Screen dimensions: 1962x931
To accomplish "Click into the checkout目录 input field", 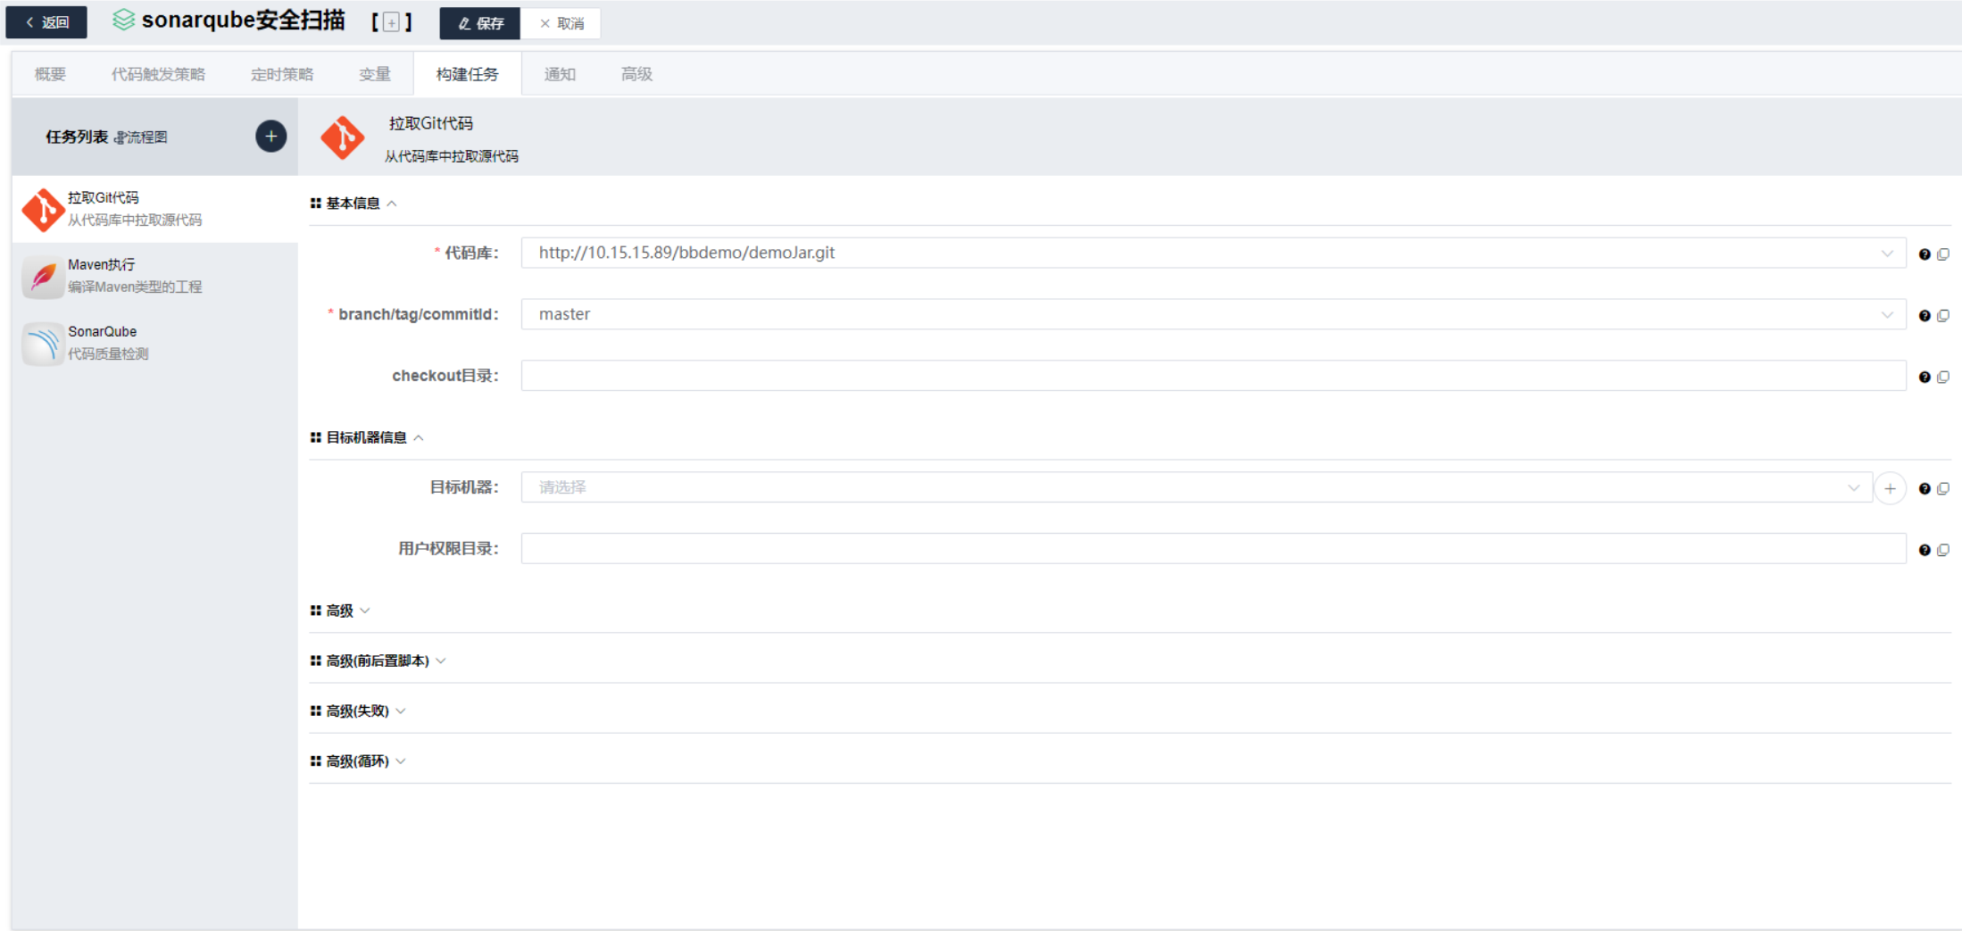I will (1213, 376).
